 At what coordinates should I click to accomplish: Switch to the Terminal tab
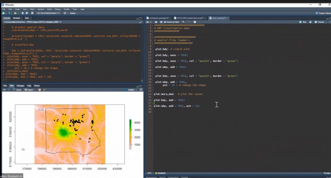[16, 18]
